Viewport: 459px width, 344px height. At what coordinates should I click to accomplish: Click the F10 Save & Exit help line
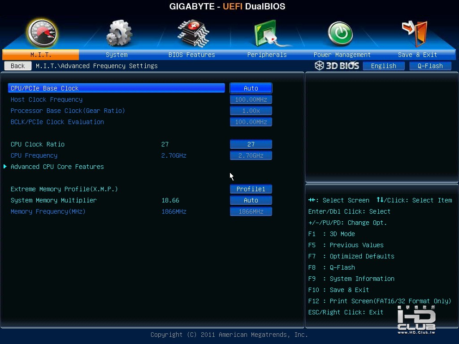[339, 290]
